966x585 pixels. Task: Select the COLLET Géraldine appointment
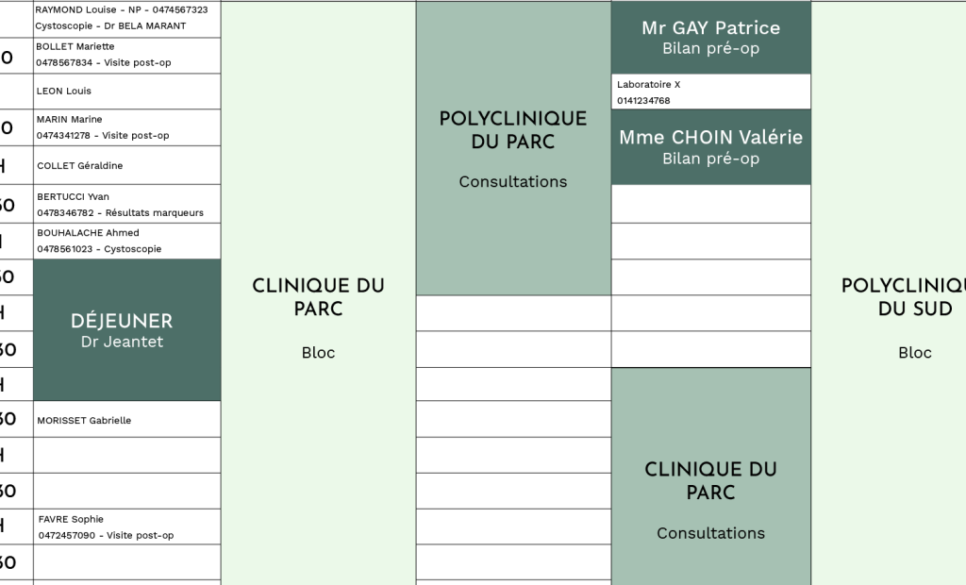click(x=126, y=165)
